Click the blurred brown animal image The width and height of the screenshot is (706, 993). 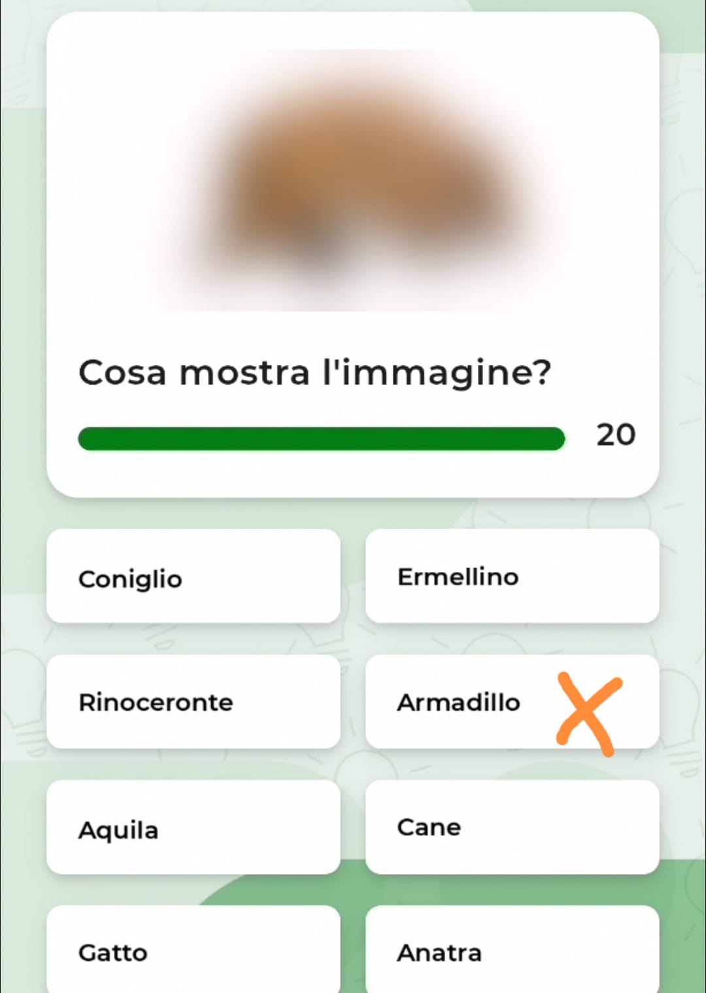pyautogui.click(x=353, y=180)
